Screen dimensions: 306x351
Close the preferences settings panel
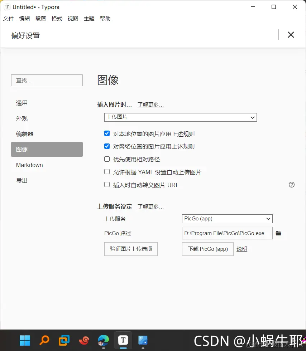point(291,35)
